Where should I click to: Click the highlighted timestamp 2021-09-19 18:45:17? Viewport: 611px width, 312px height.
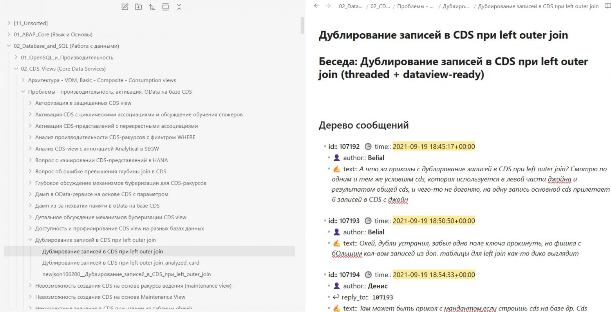point(434,147)
